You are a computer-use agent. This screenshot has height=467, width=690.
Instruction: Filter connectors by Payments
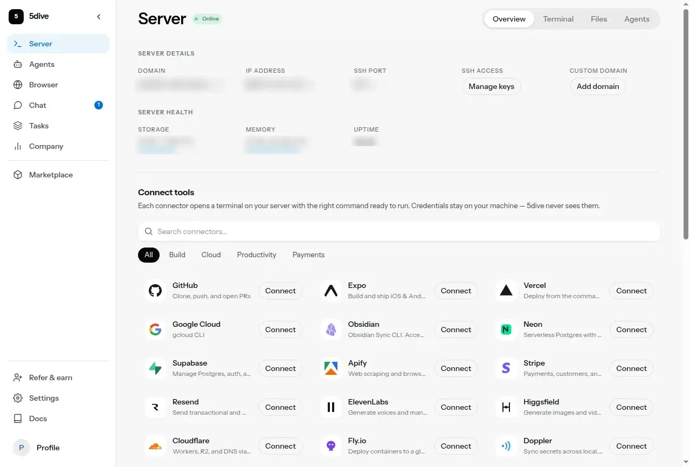pos(309,255)
